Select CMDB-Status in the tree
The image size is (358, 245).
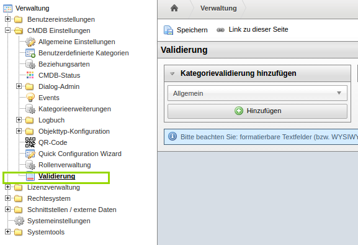[59, 75]
